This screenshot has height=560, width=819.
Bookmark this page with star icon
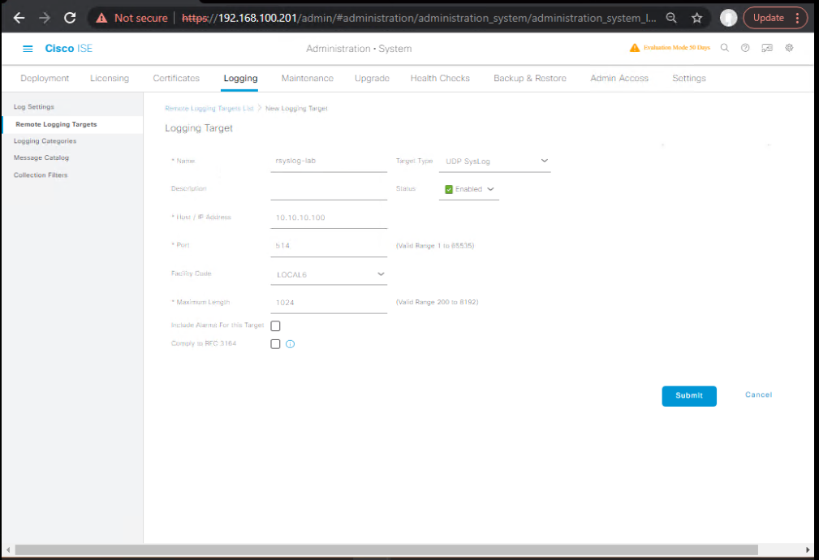(696, 17)
